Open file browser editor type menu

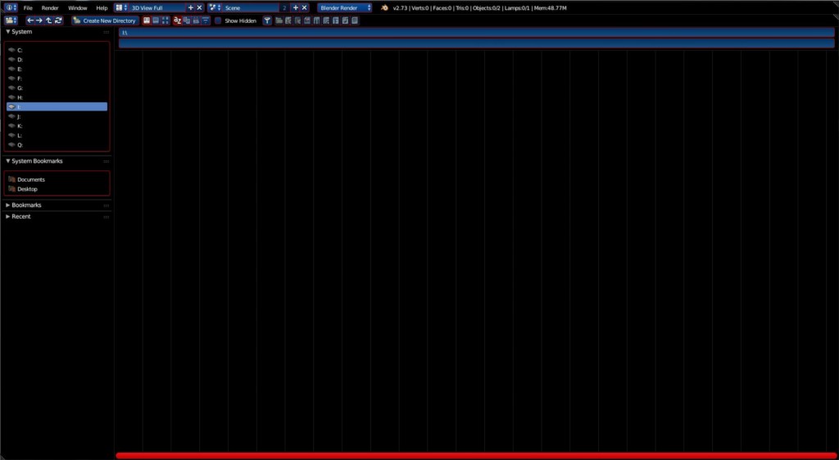[x=11, y=20]
